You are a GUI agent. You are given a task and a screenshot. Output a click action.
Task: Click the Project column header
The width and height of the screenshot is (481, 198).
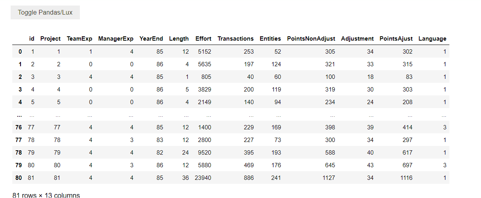click(x=51, y=39)
